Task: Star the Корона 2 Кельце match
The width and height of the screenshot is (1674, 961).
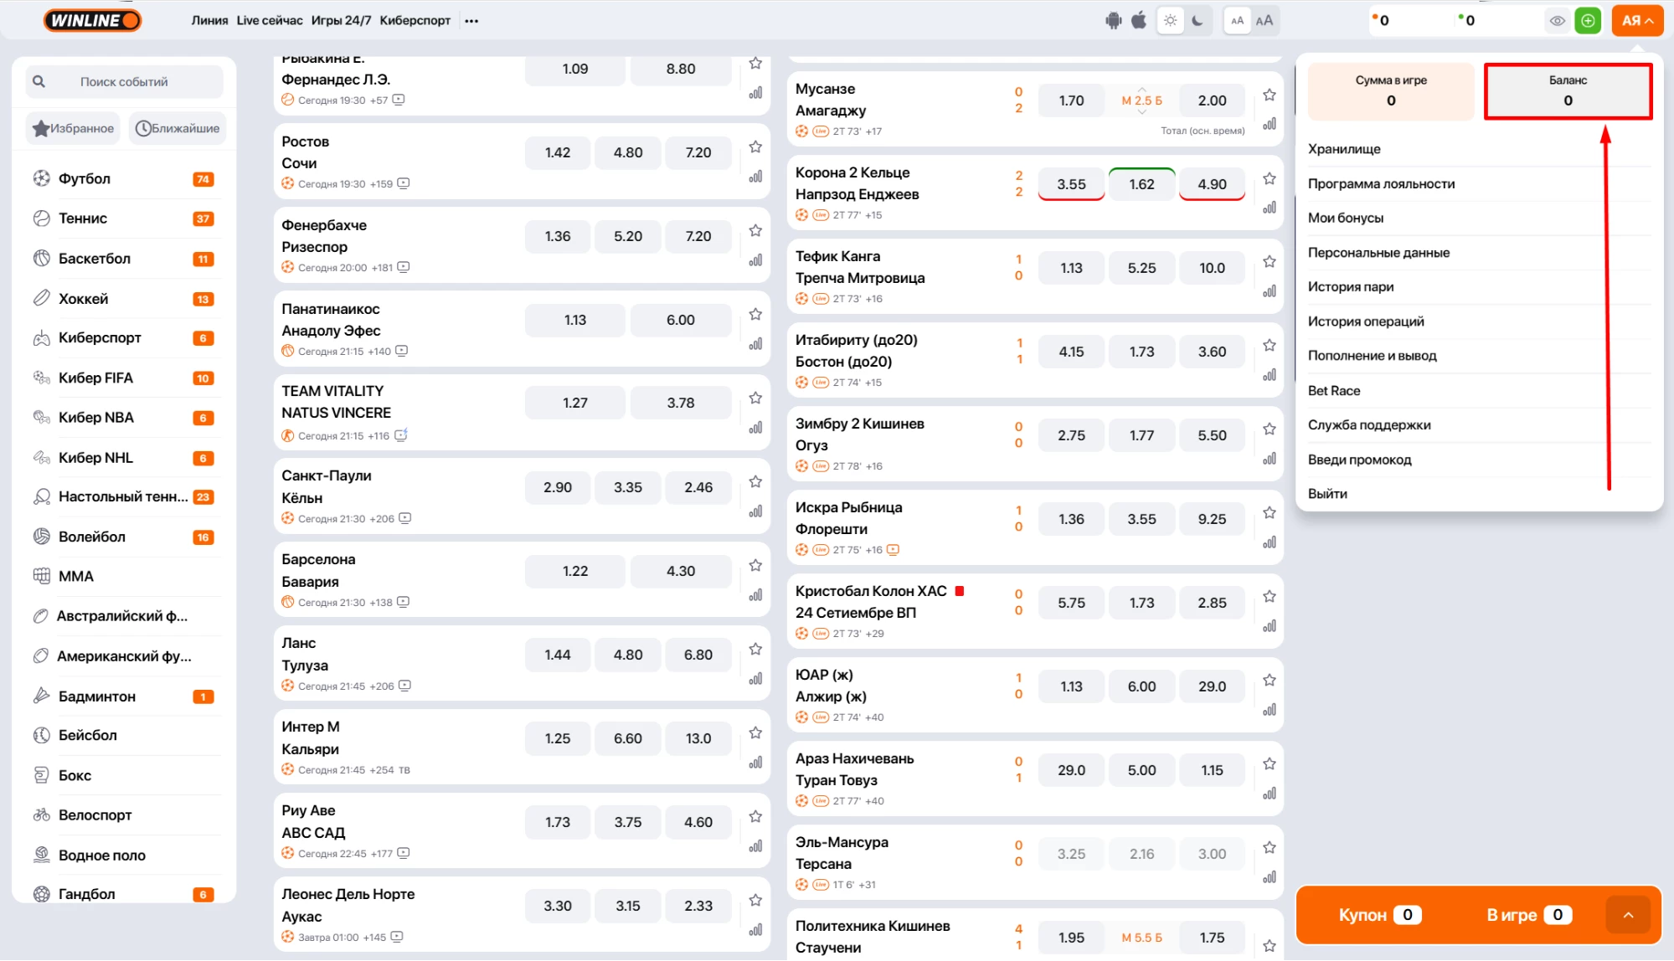Action: coord(1270,178)
